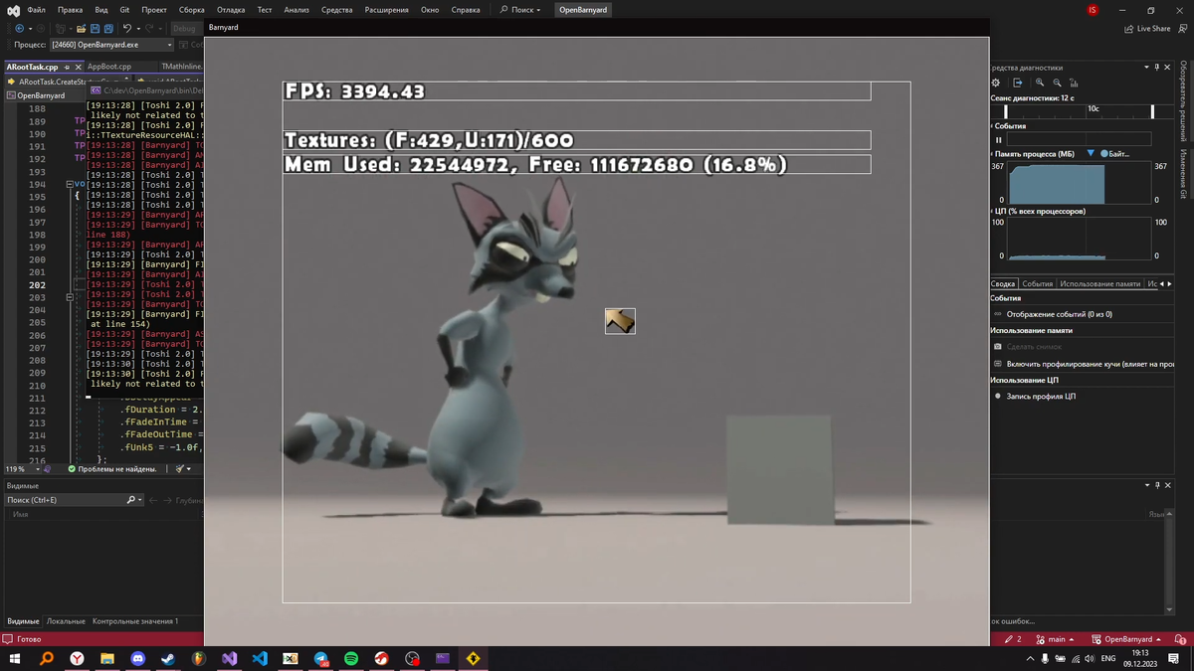Screen dimensions: 1194x671
Task: Click the save all icon
Action: (108, 29)
